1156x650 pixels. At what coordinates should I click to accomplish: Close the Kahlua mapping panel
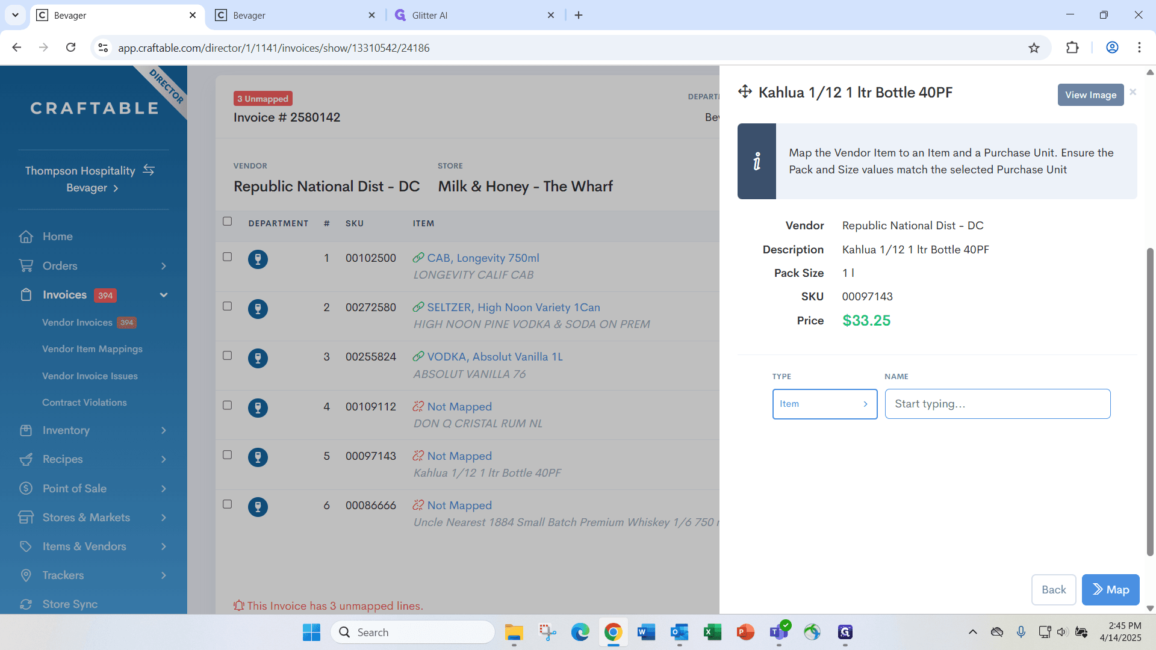[1133, 92]
